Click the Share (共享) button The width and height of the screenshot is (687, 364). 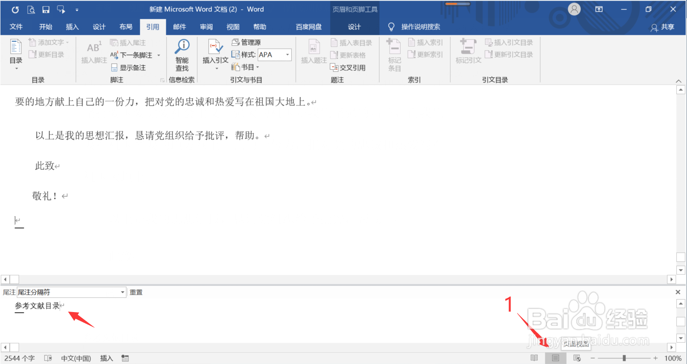coord(663,27)
